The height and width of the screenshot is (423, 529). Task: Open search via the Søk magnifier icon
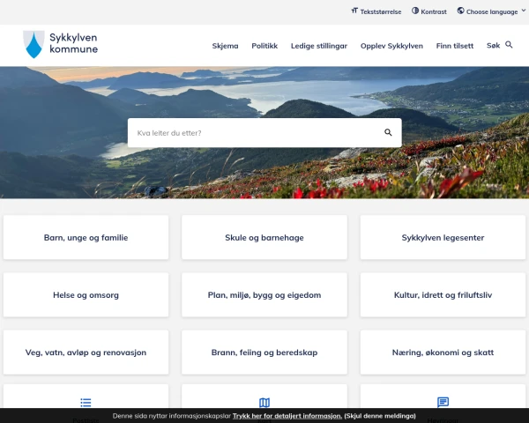(509, 44)
